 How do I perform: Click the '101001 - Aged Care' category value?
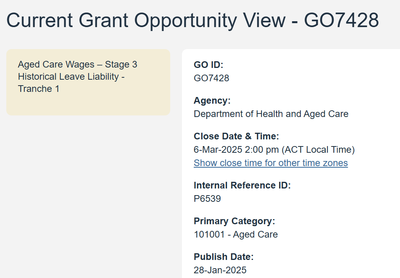pos(236,234)
